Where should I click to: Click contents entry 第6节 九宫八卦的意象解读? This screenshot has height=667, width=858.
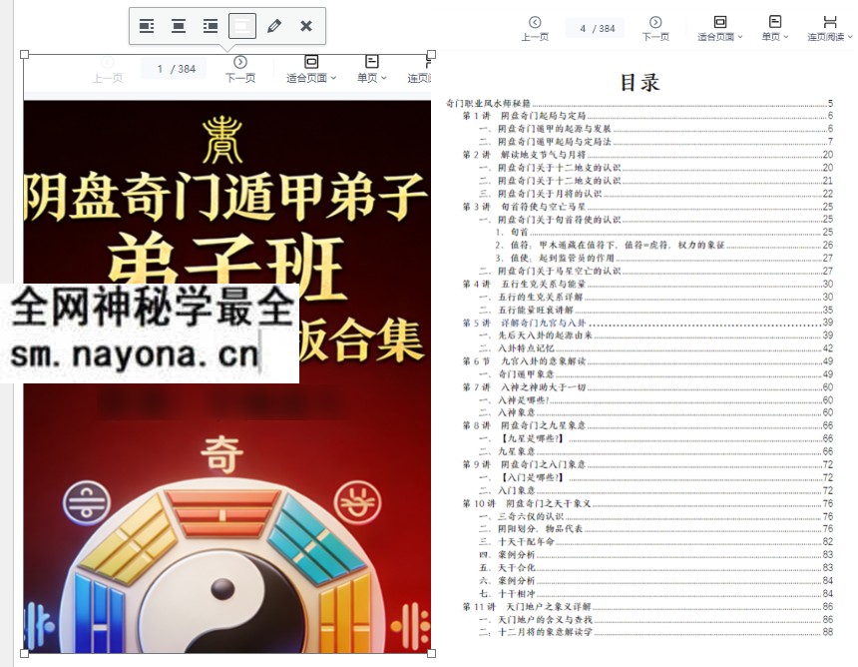tap(647, 361)
